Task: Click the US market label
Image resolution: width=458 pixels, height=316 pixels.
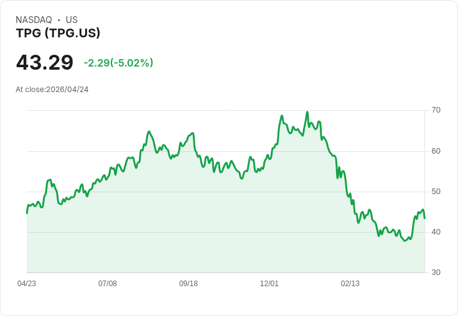Action: click(72, 20)
